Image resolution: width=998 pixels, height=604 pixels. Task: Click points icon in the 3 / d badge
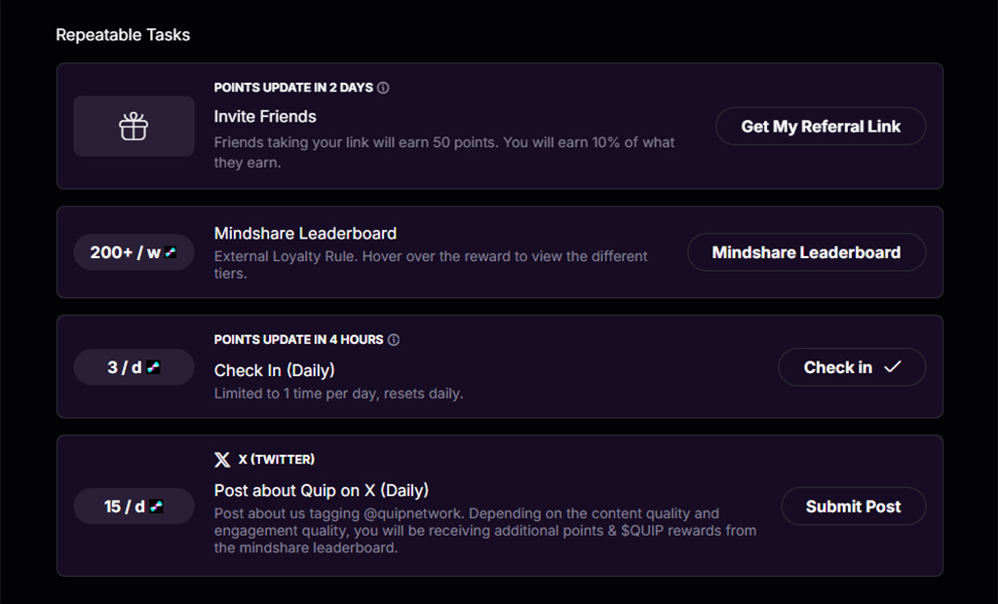click(x=153, y=367)
